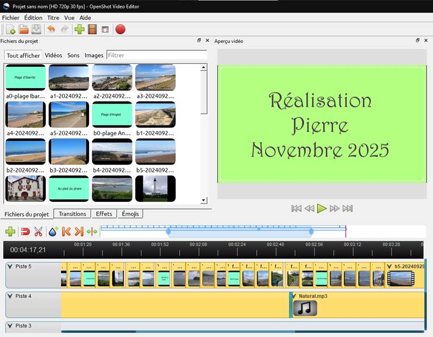Switch to the Transitions tab
The width and height of the screenshot is (433, 337).
click(x=72, y=214)
